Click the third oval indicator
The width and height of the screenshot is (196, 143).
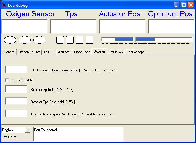[39, 40]
